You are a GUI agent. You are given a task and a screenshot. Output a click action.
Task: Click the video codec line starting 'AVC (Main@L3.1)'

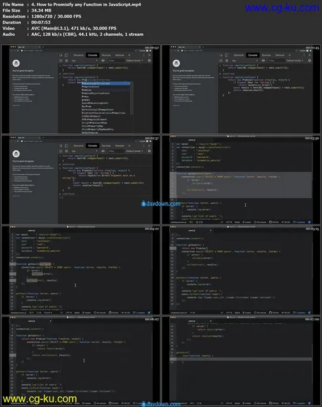[x=74, y=28]
